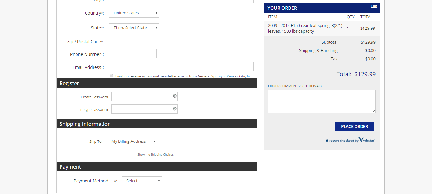Click the Create Password input field
This screenshot has width=432, height=194.
point(144,96)
